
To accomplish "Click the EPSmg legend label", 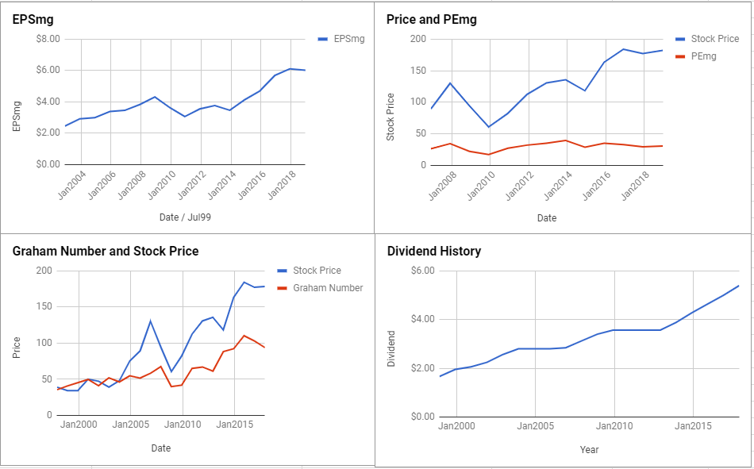I will click(349, 39).
